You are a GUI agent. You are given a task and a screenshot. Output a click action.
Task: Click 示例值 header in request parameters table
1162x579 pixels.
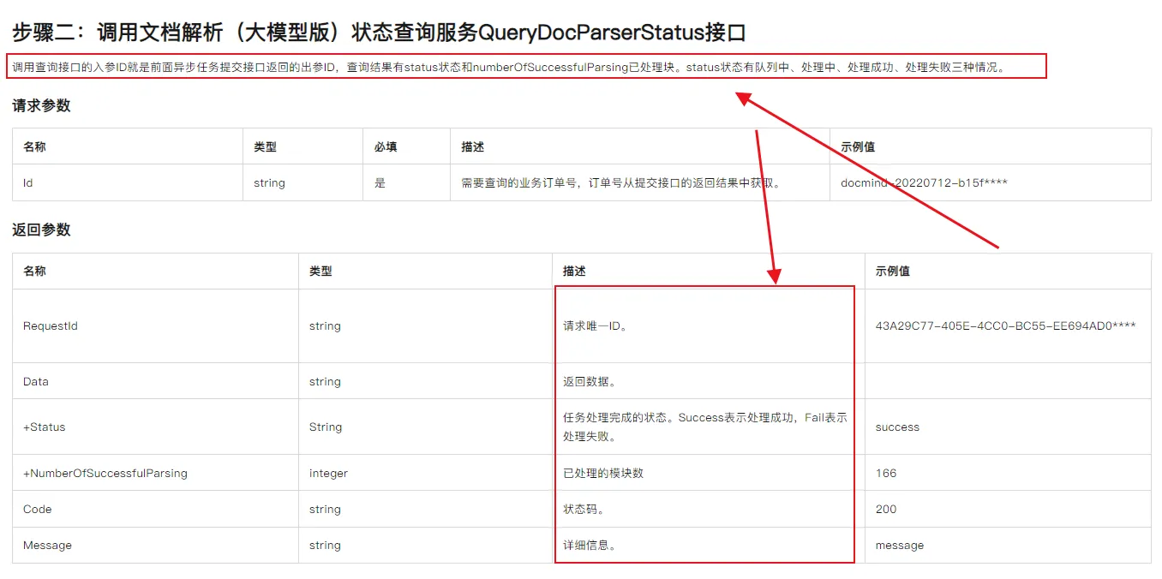(858, 146)
